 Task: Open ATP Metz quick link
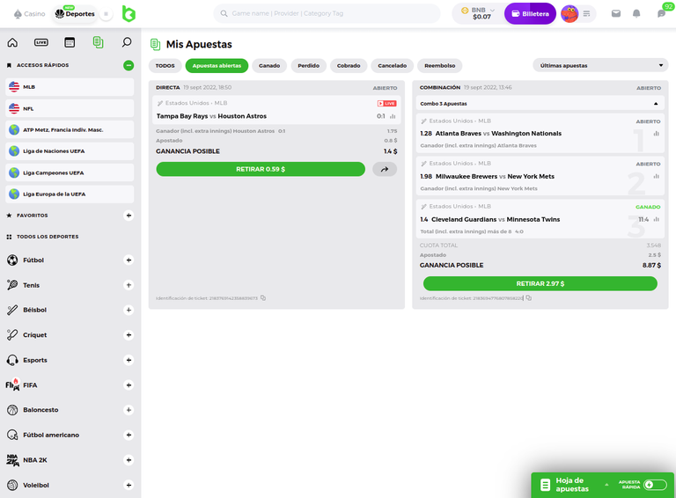[x=70, y=129]
